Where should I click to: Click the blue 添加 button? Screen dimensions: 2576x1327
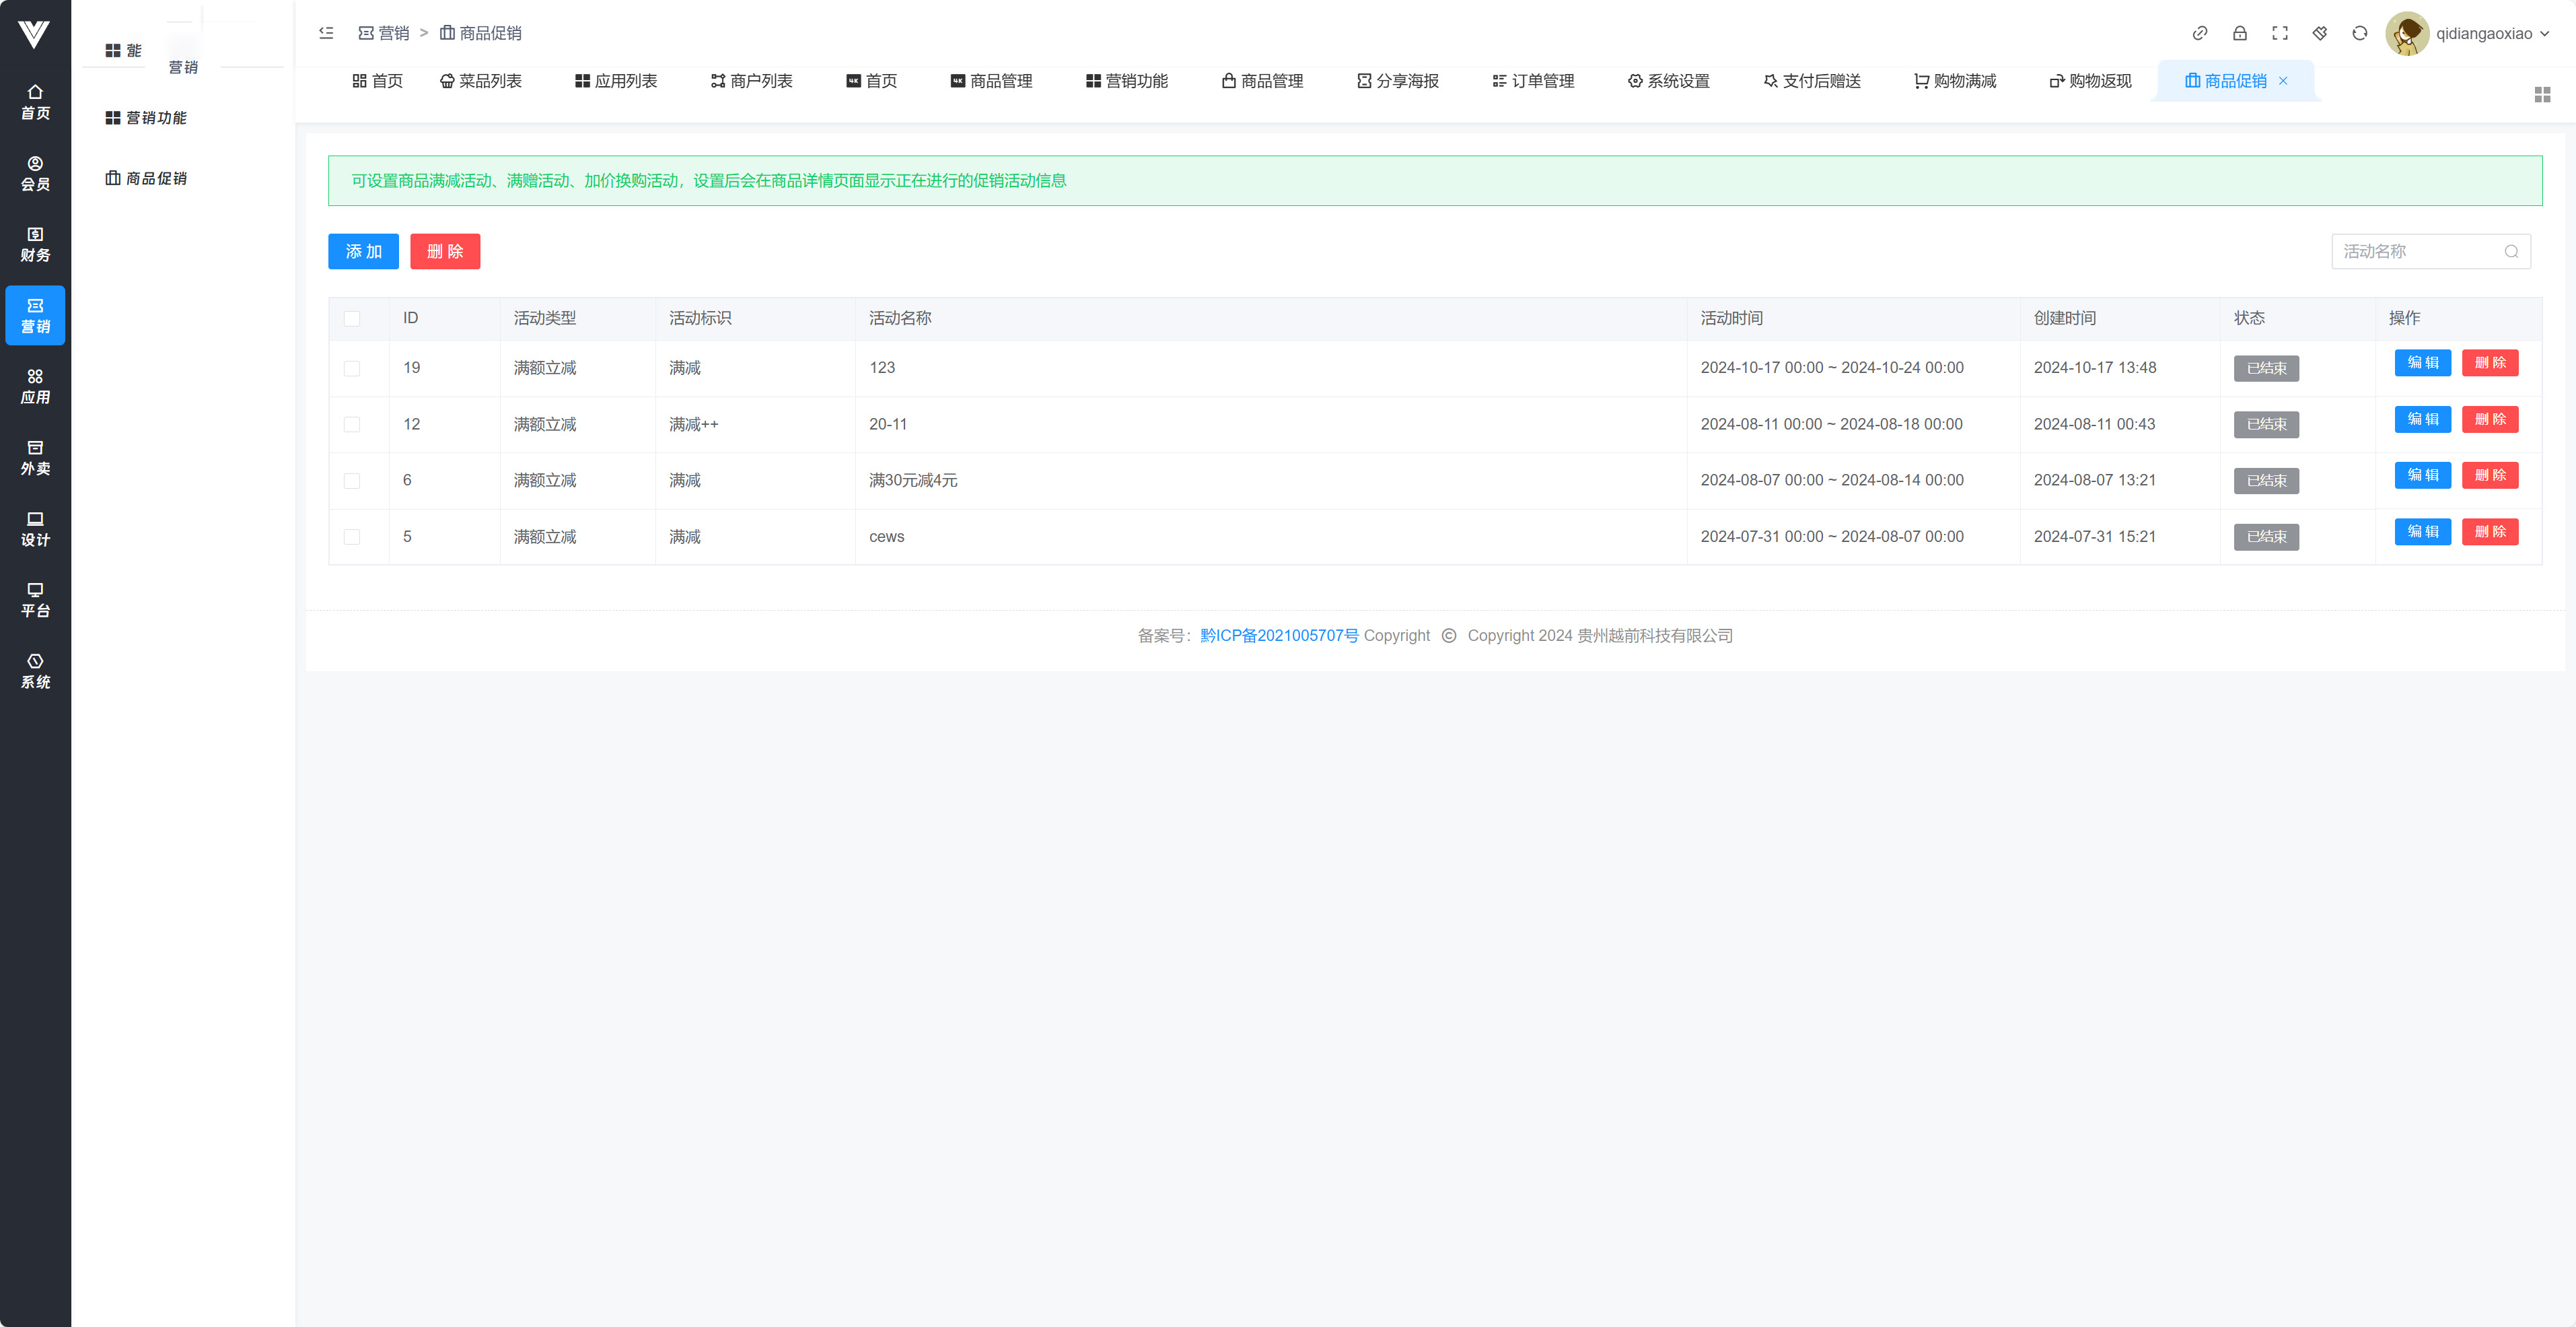tap(363, 251)
